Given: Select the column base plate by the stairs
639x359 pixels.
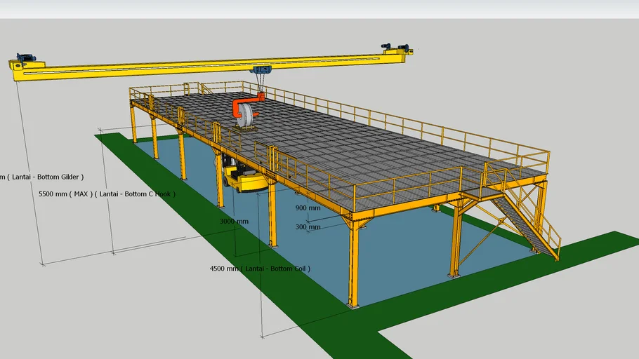Looking at the screenshot, I should 454,275.
